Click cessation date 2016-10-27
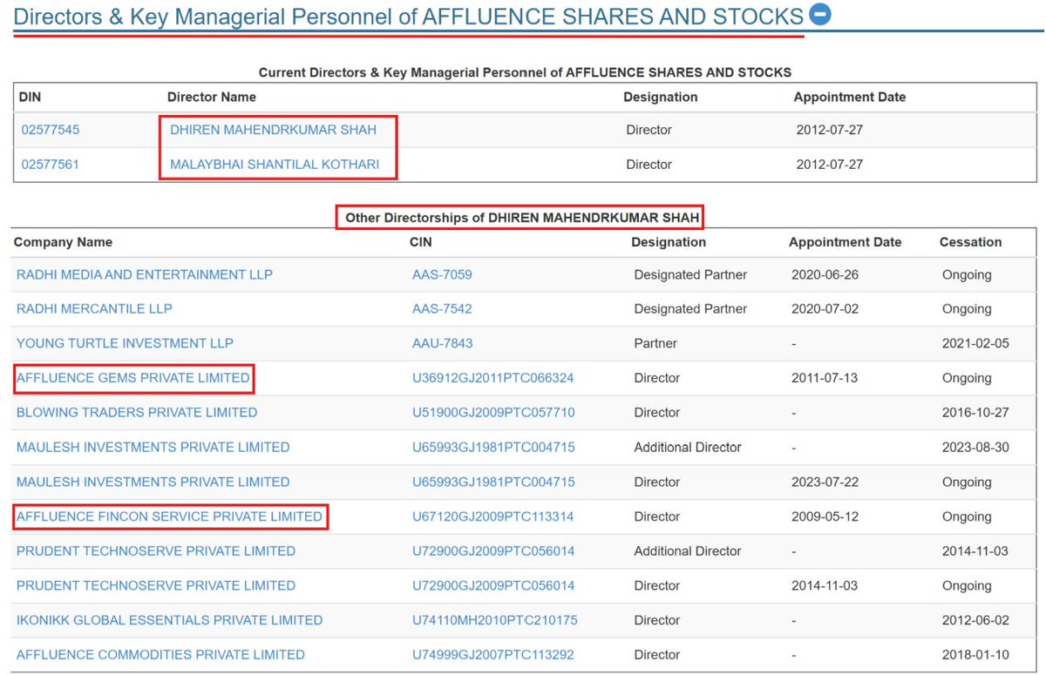Viewport: 1046px width, 675px height. point(975,413)
